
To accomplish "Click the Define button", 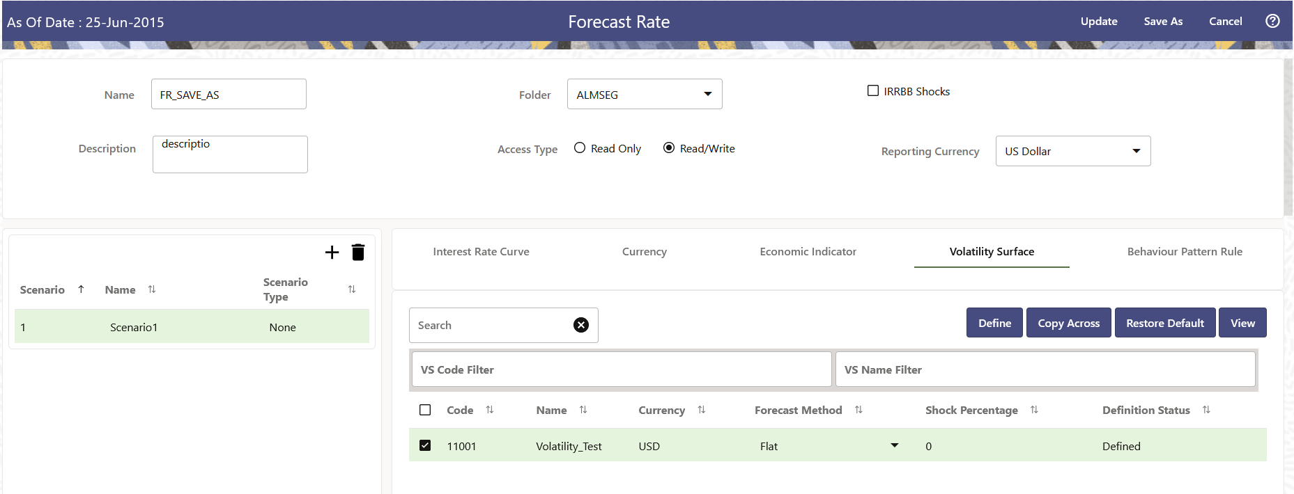I will (994, 323).
